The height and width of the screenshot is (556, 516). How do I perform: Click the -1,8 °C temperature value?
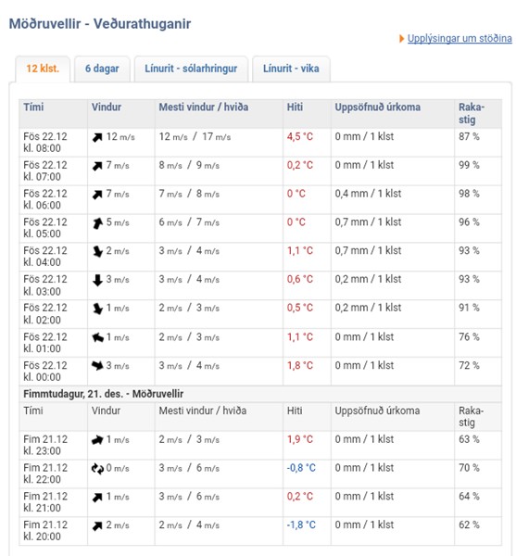tap(301, 524)
